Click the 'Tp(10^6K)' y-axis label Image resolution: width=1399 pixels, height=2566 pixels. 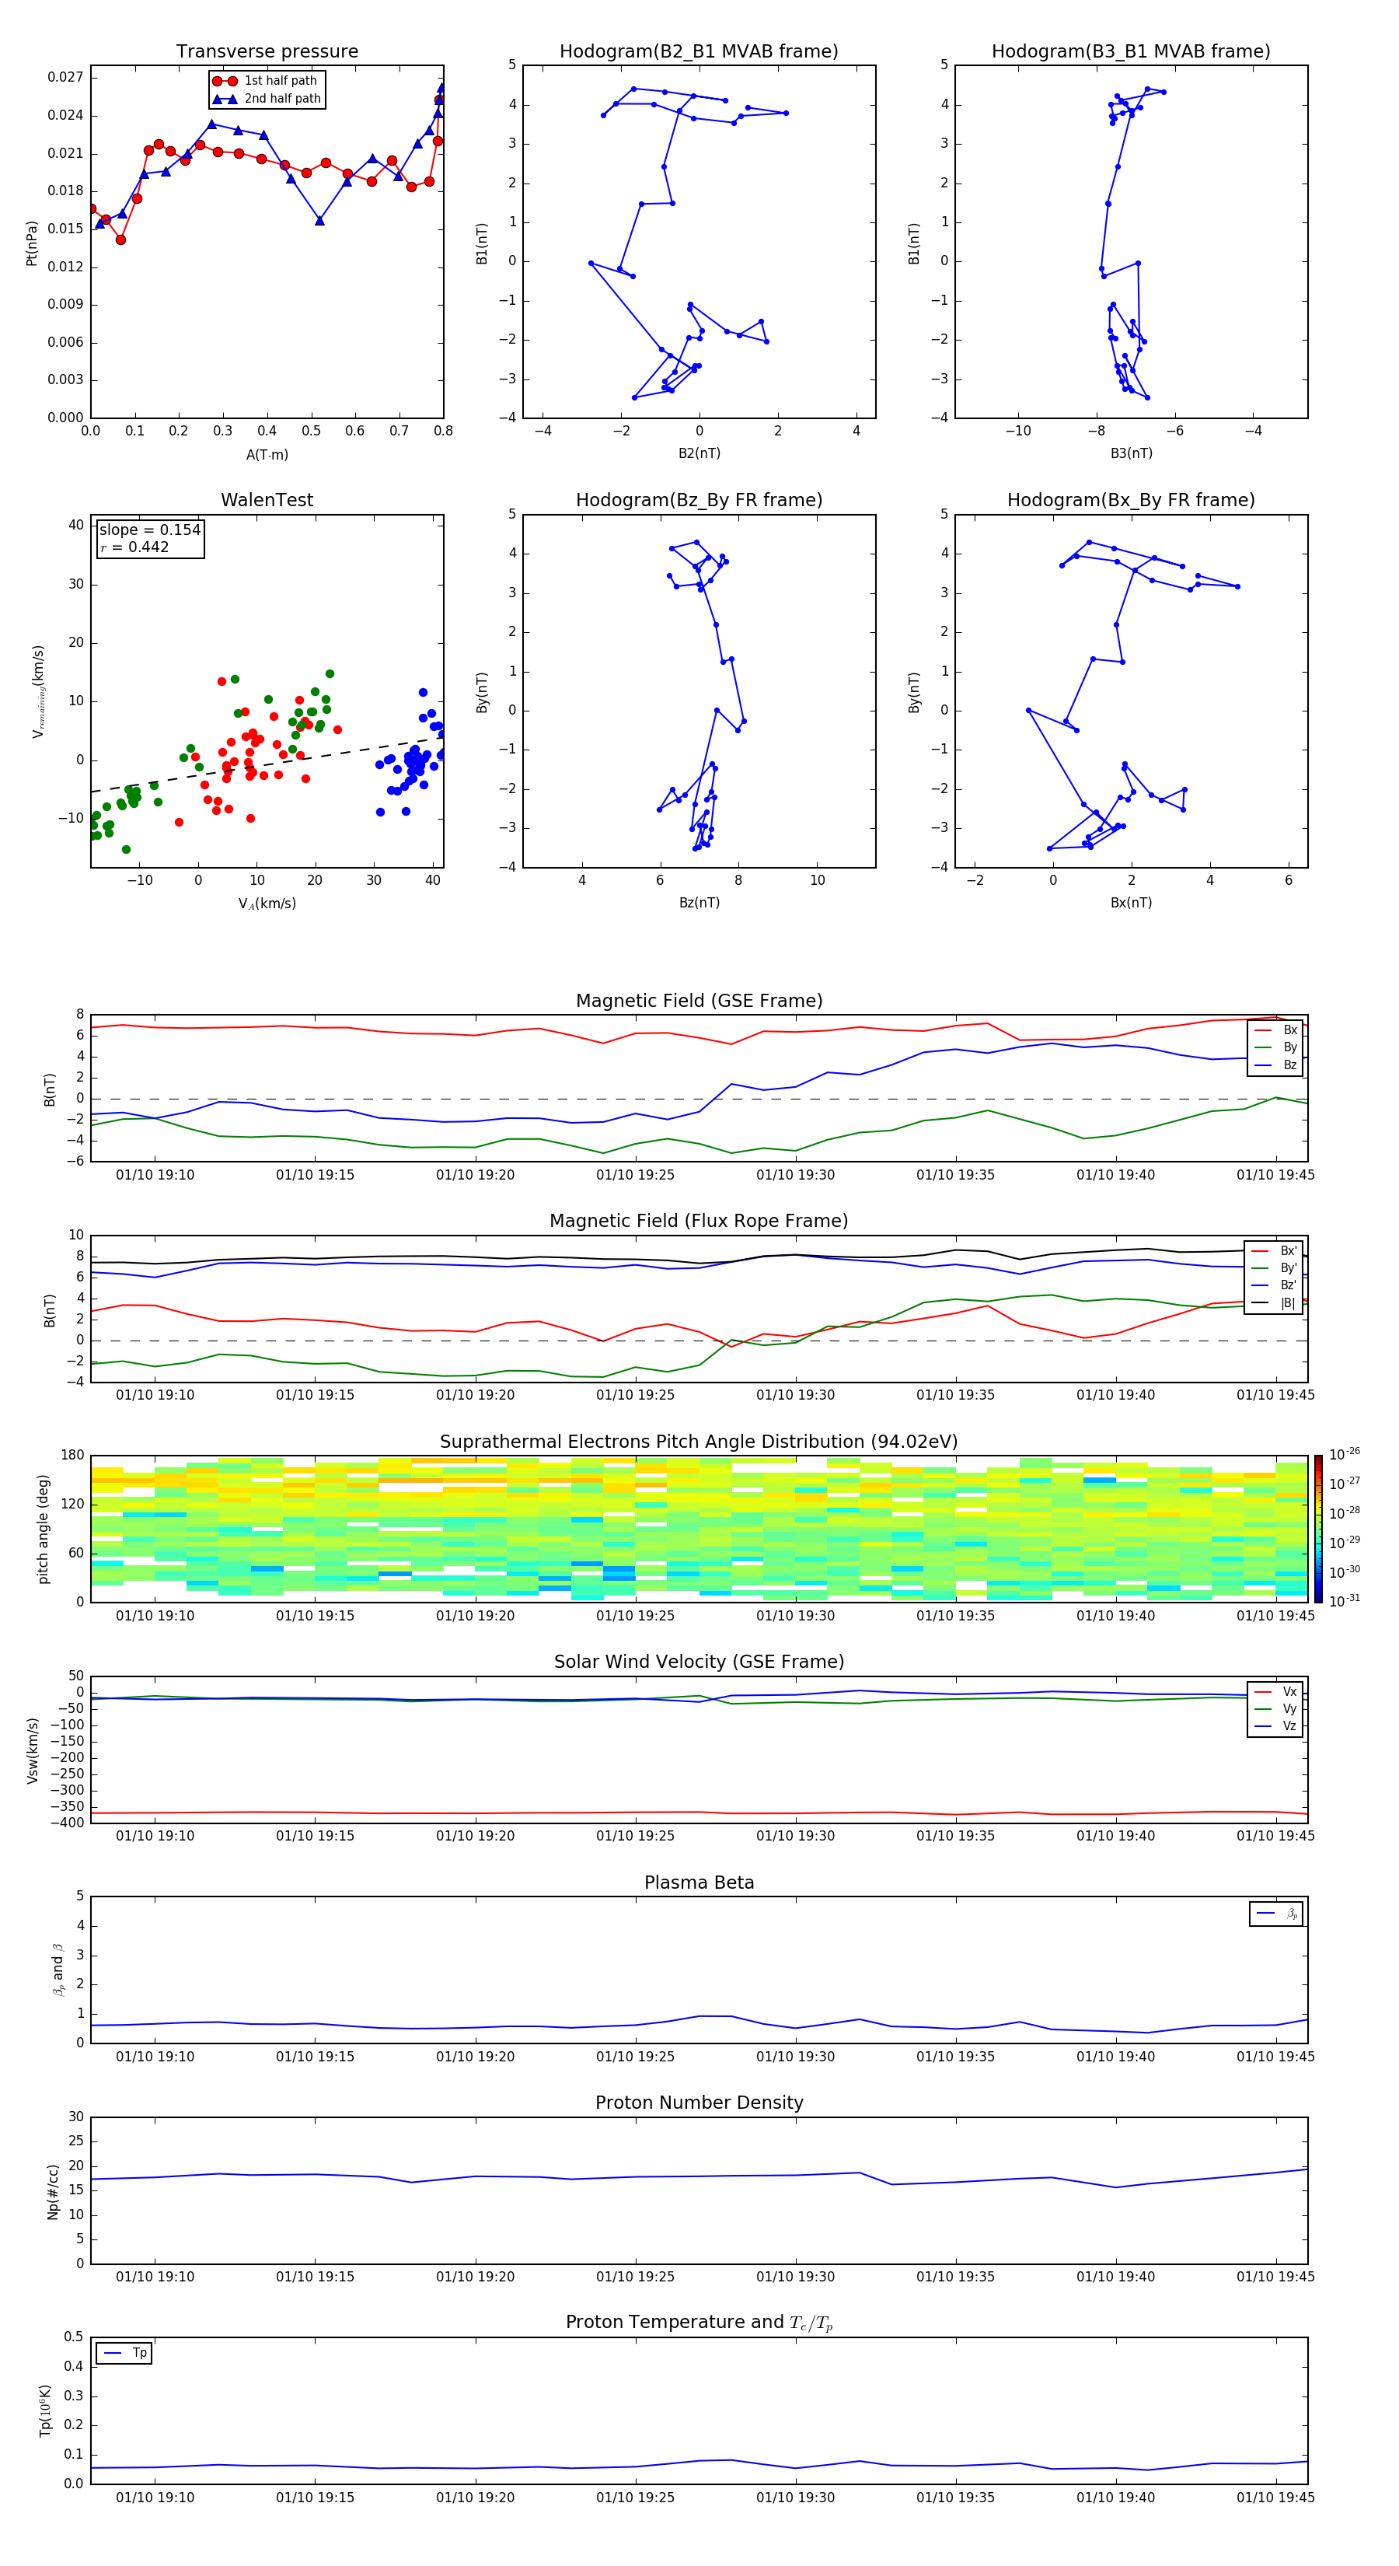click(45, 2410)
